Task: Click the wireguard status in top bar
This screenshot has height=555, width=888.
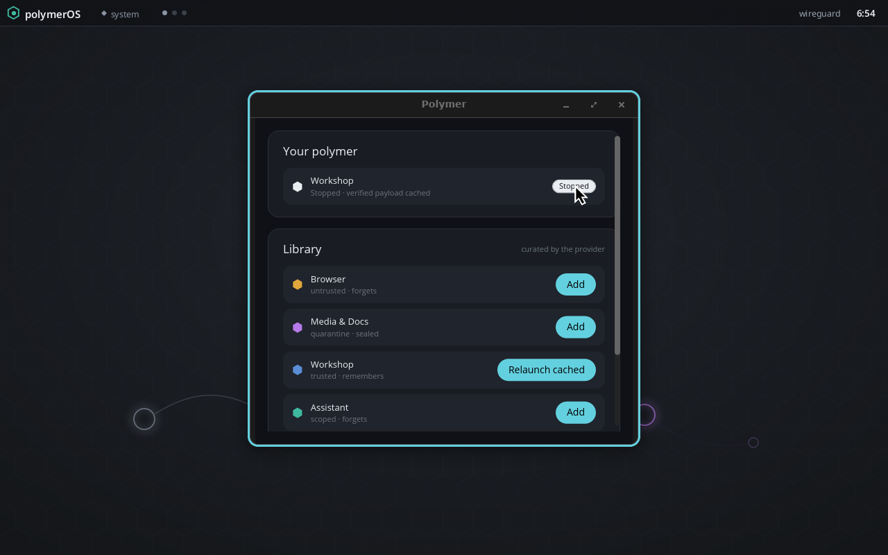Action: [x=819, y=13]
